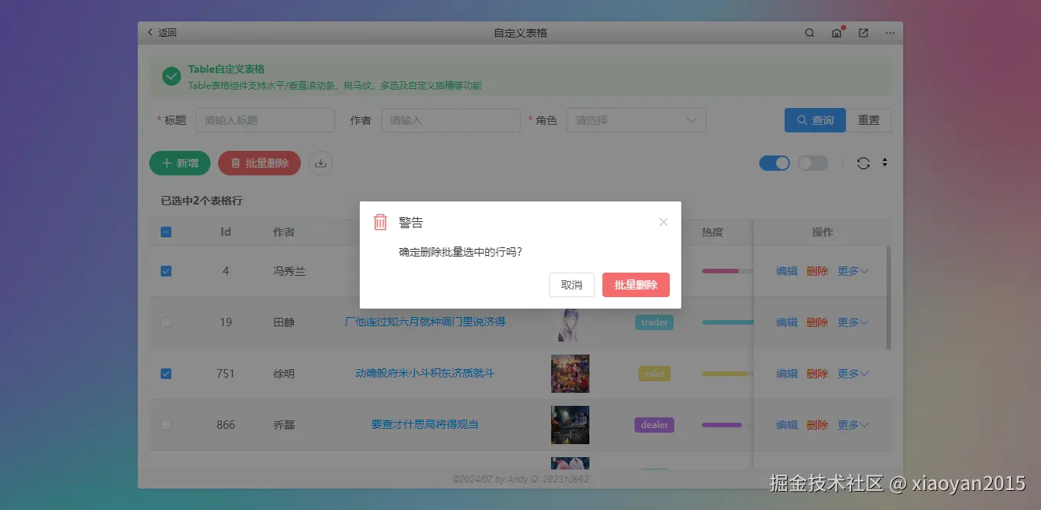Click the back arrow beside 返回
1041x510 pixels.
(x=150, y=32)
